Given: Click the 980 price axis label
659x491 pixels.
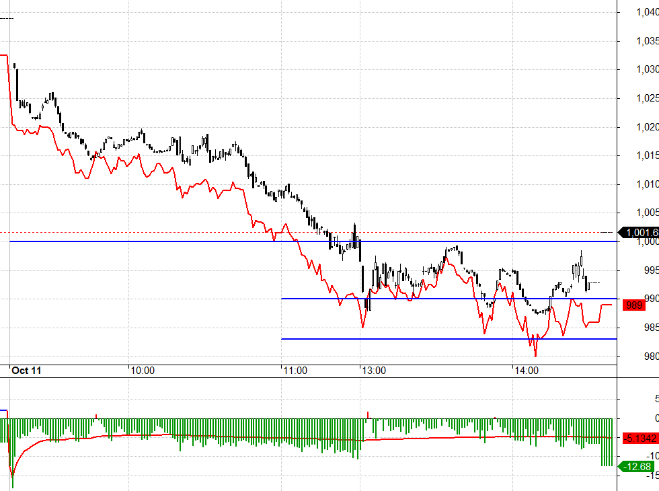Looking at the screenshot, I should tap(652, 356).
